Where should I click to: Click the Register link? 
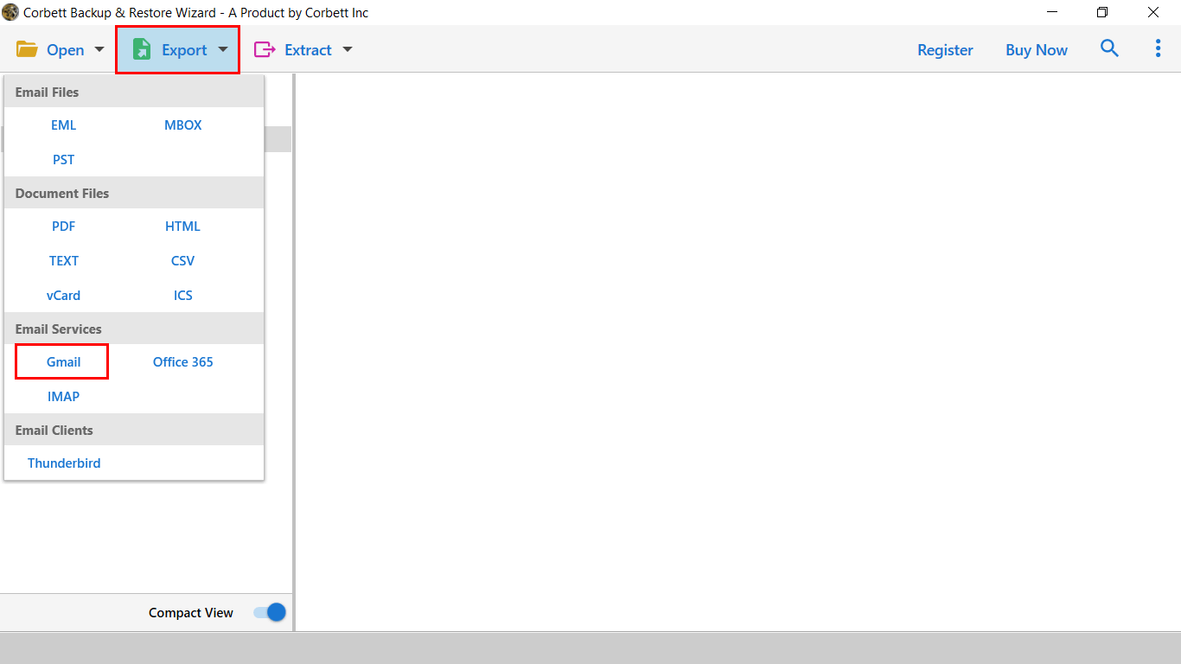pos(945,50)
